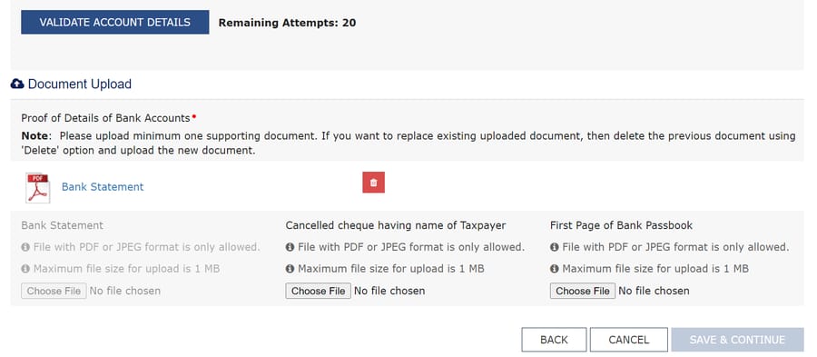This screenshot has height=357, width=817.
Task: Click Validate Account Details button
Action: pos(115,23)
